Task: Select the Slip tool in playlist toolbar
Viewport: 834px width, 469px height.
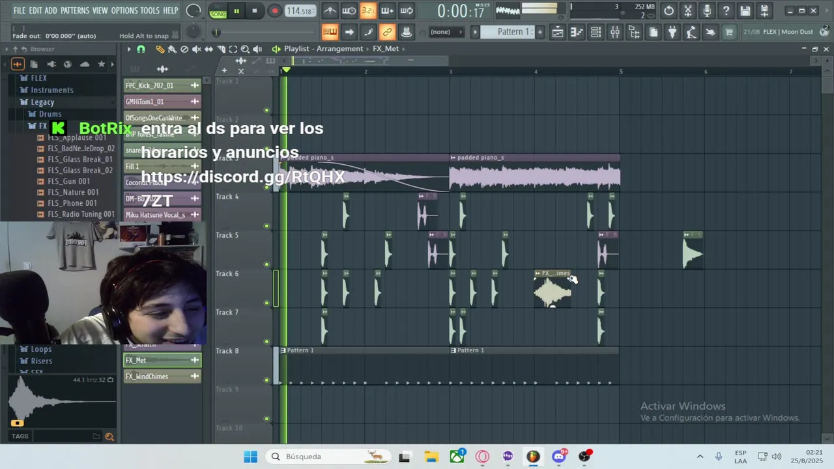Action: [x=208, y=49]
